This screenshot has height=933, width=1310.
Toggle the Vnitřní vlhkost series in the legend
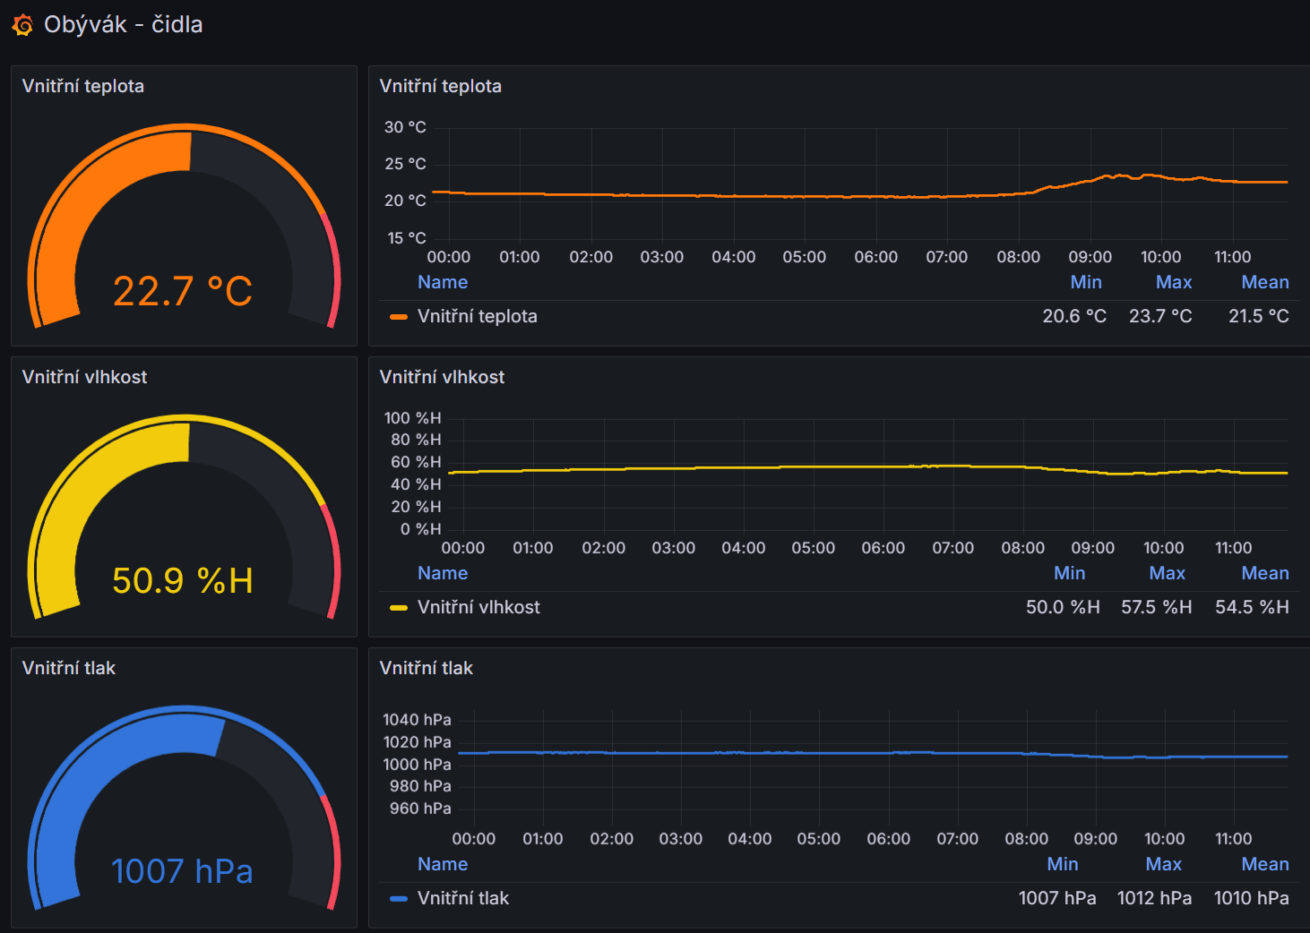point(478,607)
